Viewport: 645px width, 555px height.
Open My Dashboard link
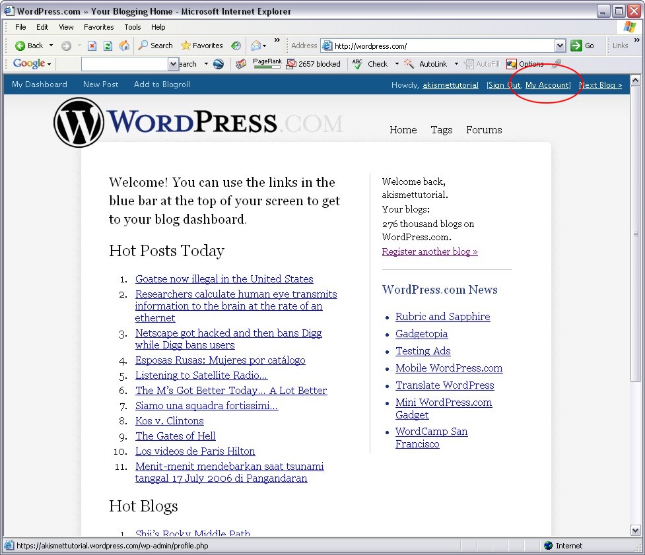click(x=40, y=84)
